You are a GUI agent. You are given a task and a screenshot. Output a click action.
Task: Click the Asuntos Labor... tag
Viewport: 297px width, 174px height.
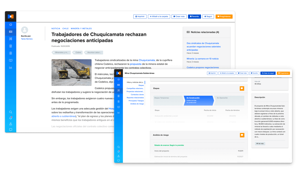[94, 53]
